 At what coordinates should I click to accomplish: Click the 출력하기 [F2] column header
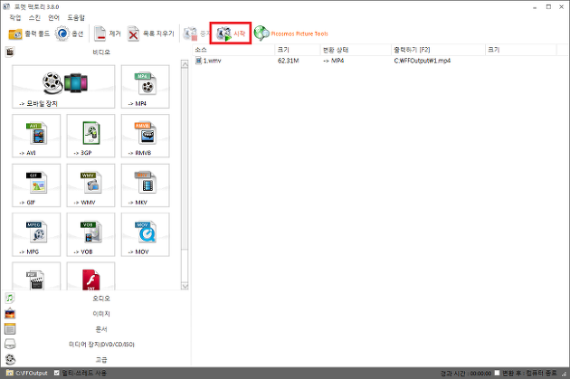(x=438, y=50)
